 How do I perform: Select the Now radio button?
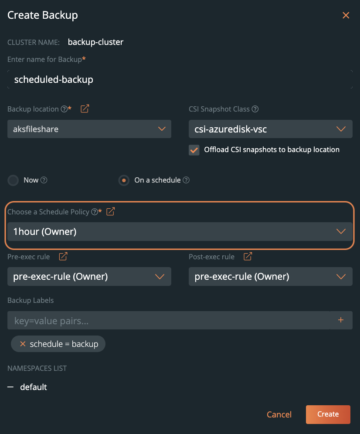pyautogui.click(x=14, y=180)
